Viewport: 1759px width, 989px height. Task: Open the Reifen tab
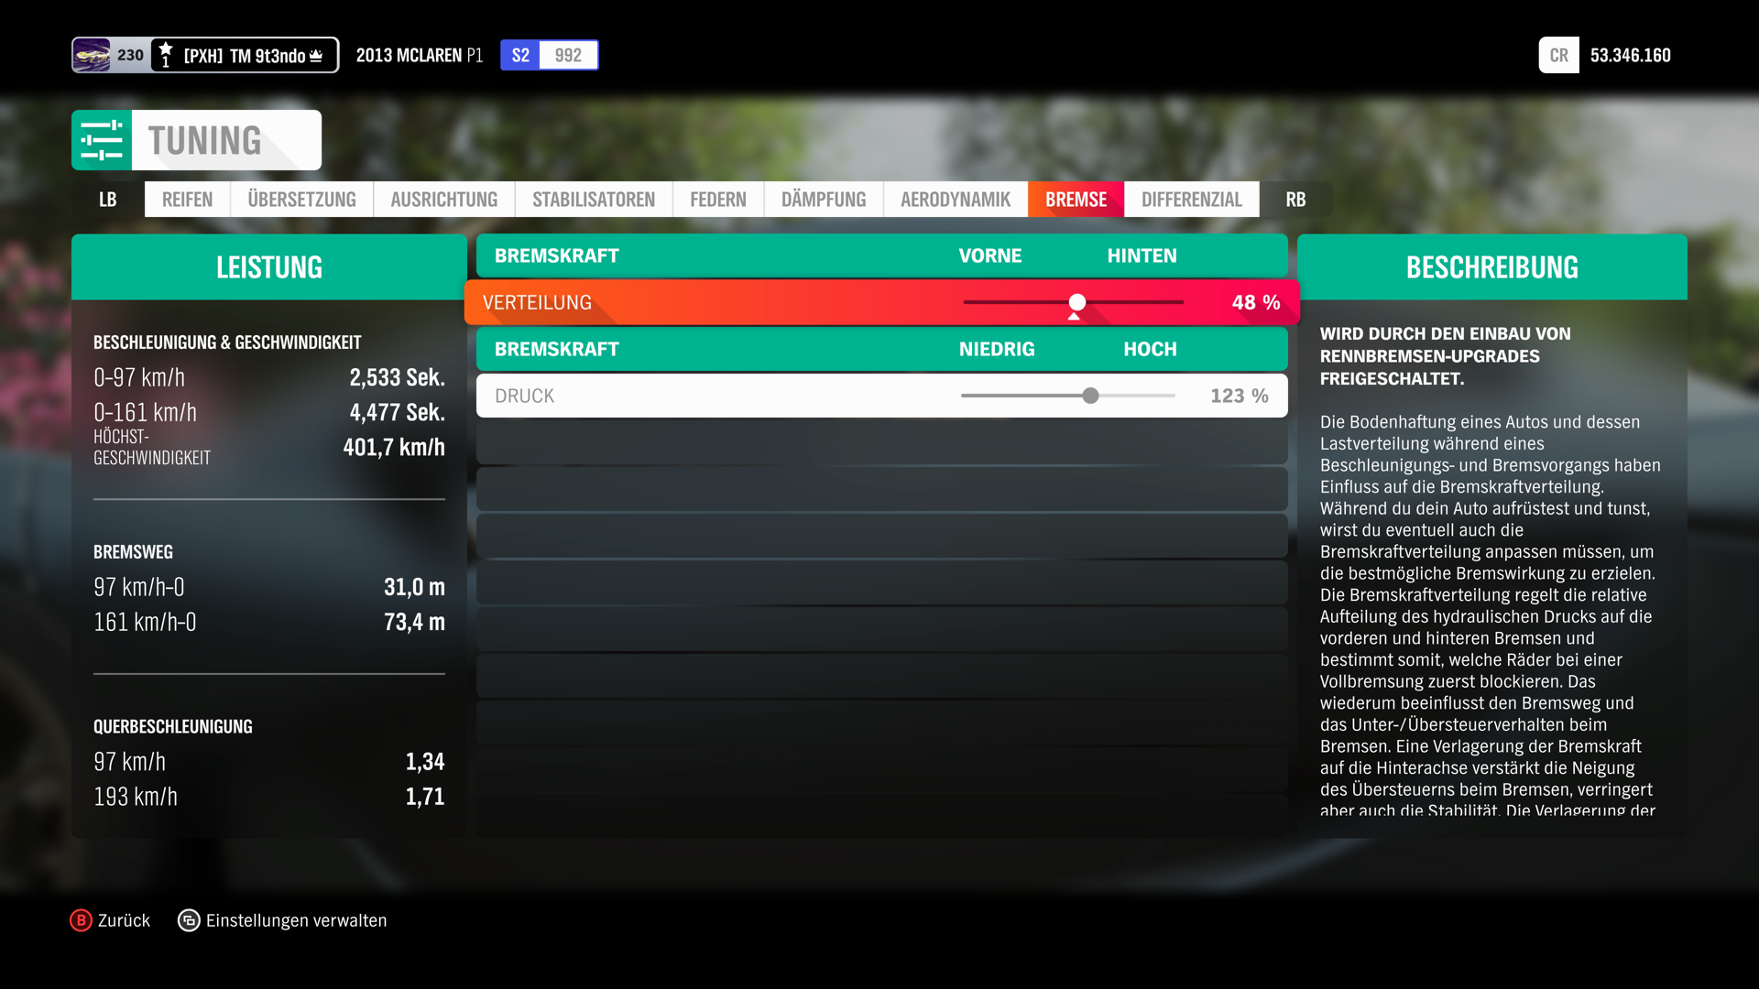click(187, 199)
